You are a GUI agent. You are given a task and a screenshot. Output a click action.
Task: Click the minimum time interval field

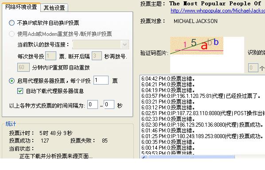[93, 104]
